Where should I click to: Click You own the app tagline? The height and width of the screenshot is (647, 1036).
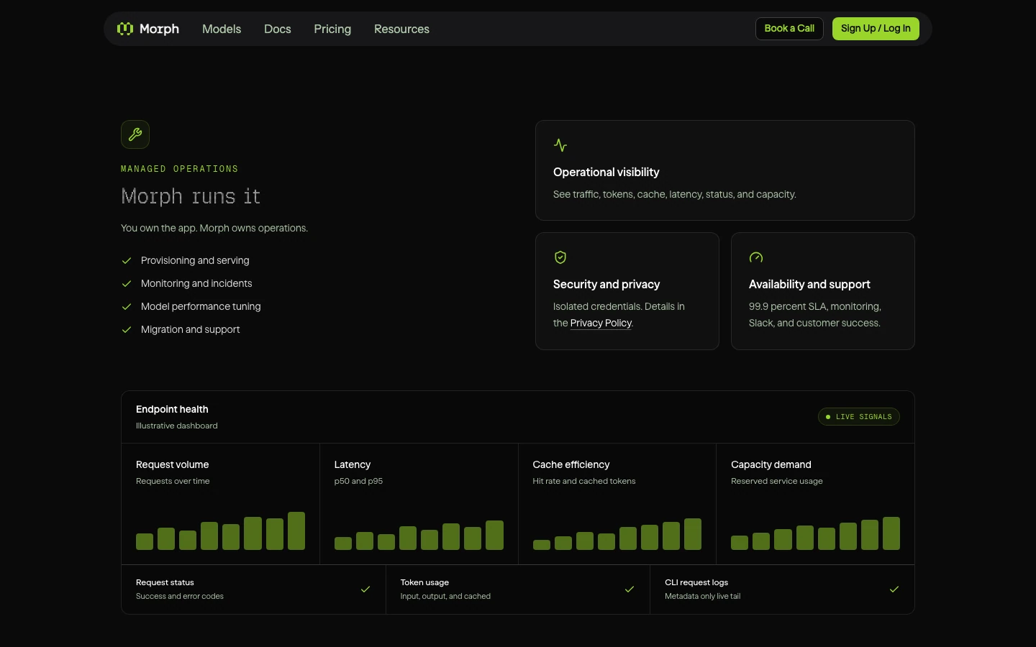click(x=214, y=228)
